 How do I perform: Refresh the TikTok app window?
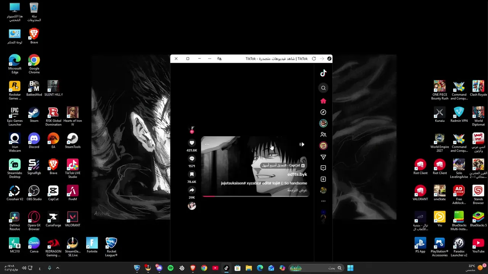coord(314,59)
